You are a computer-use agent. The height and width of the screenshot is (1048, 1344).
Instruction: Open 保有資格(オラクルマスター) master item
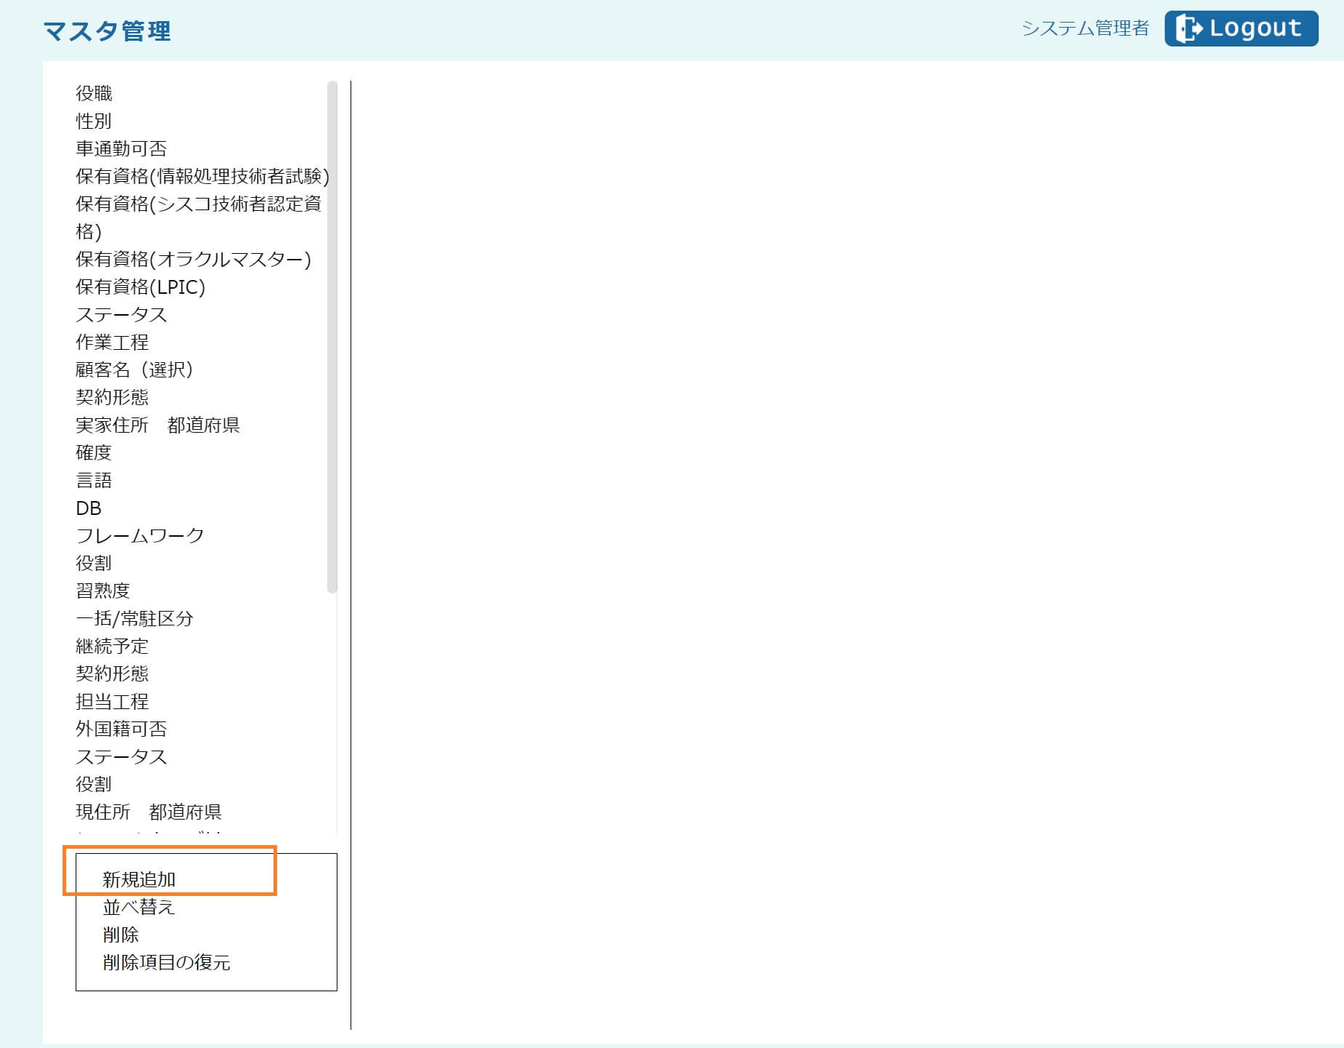click(193, 259)
